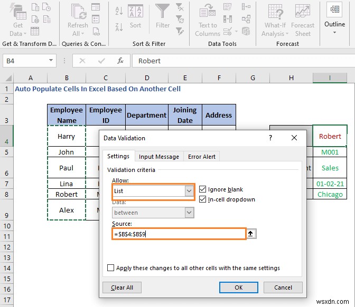Click the Source input field
This screenshot has width=355, height=307.
(x=179, y=234)
